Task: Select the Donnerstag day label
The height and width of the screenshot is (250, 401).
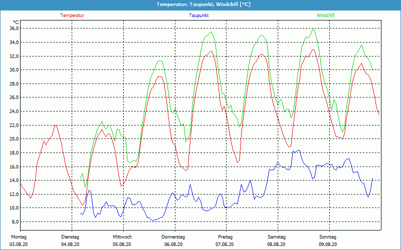Action: tap(173, 237)
